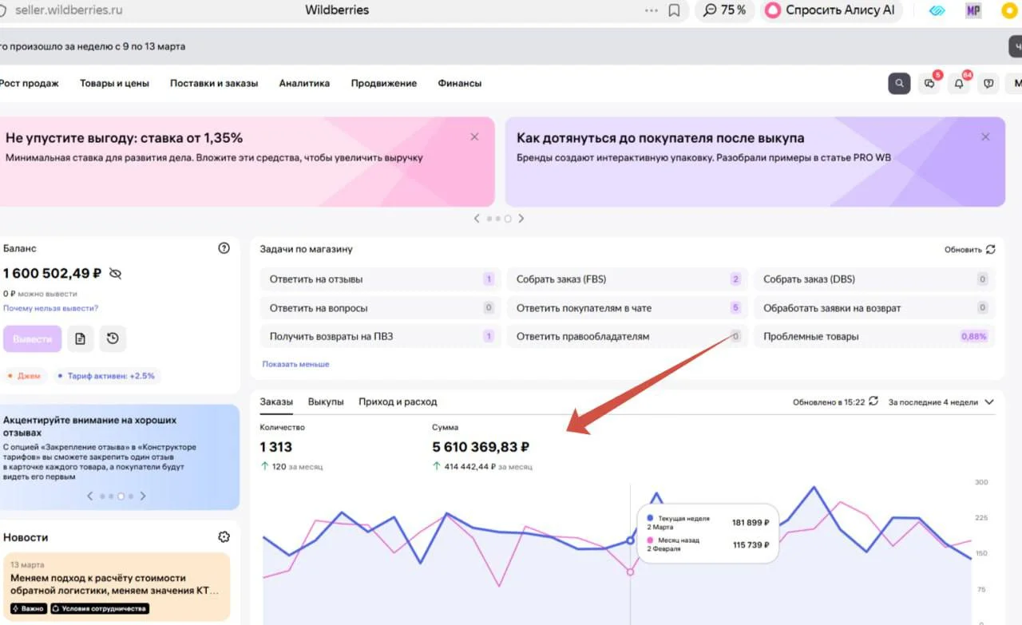Click the 'Вывести' withdraw button
This screenshot has width=1022, height=625.
[32, 338]
